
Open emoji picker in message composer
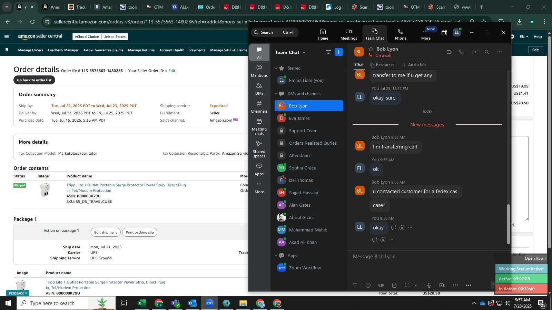(x=368, y=285)
